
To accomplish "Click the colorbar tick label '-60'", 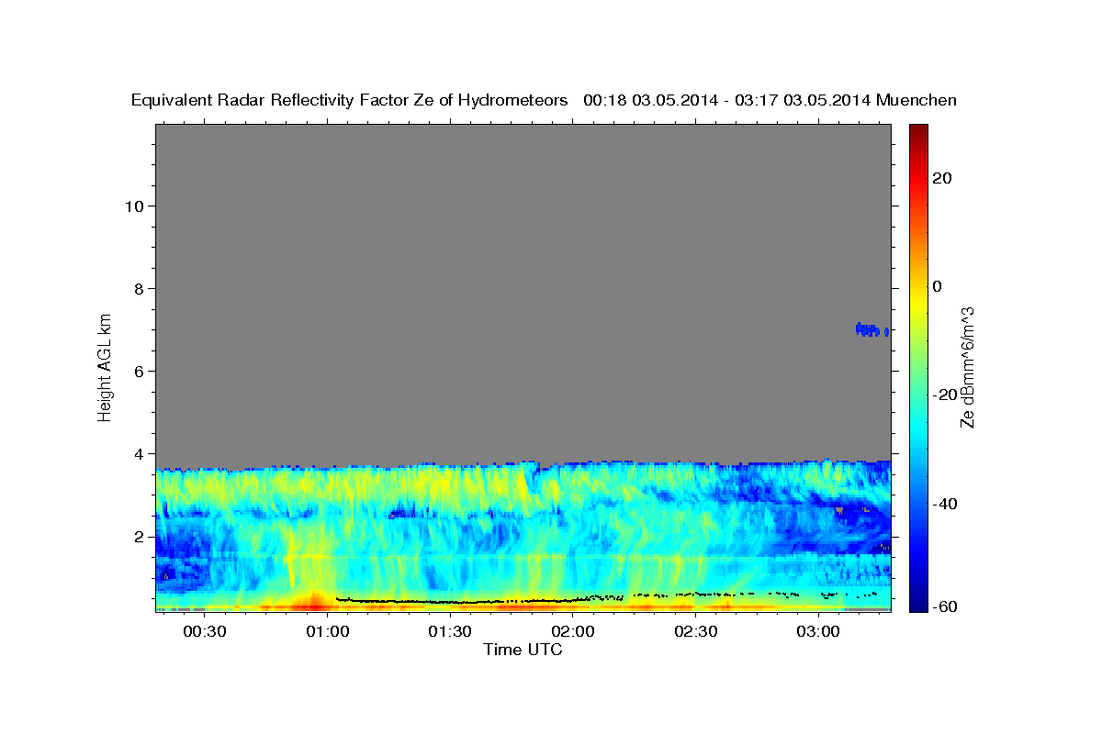I will (x=945, y=607).
